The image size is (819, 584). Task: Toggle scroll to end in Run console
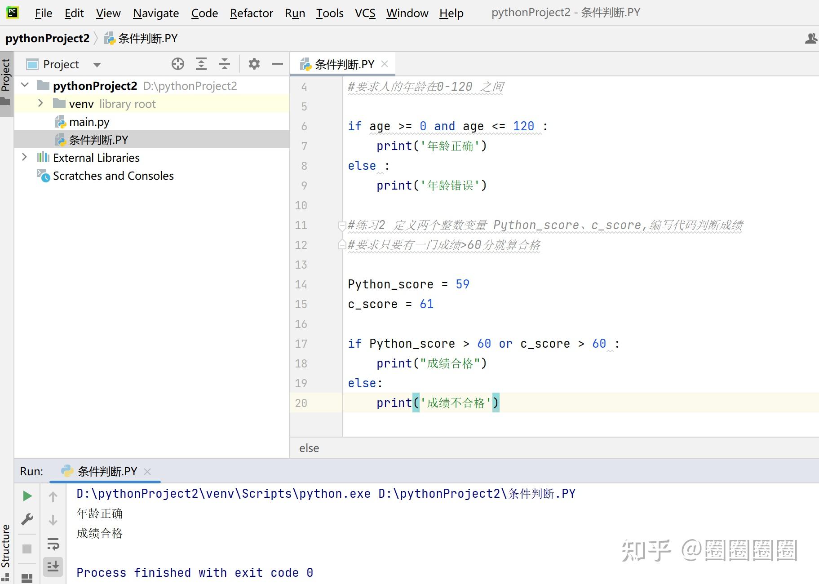53,566
